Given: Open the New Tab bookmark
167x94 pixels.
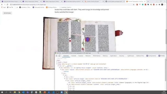Looking at the screenshot, I should (x=10, y=7).
